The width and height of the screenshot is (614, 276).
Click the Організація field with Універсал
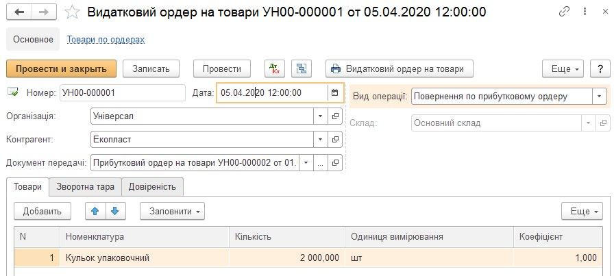(202, 116)
